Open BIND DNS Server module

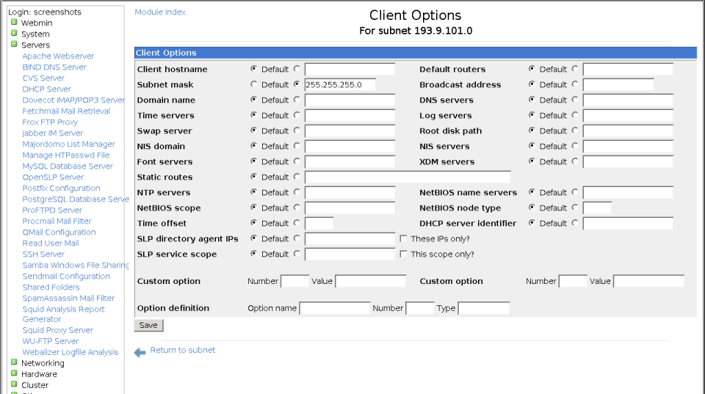click(x=54, y=67)
